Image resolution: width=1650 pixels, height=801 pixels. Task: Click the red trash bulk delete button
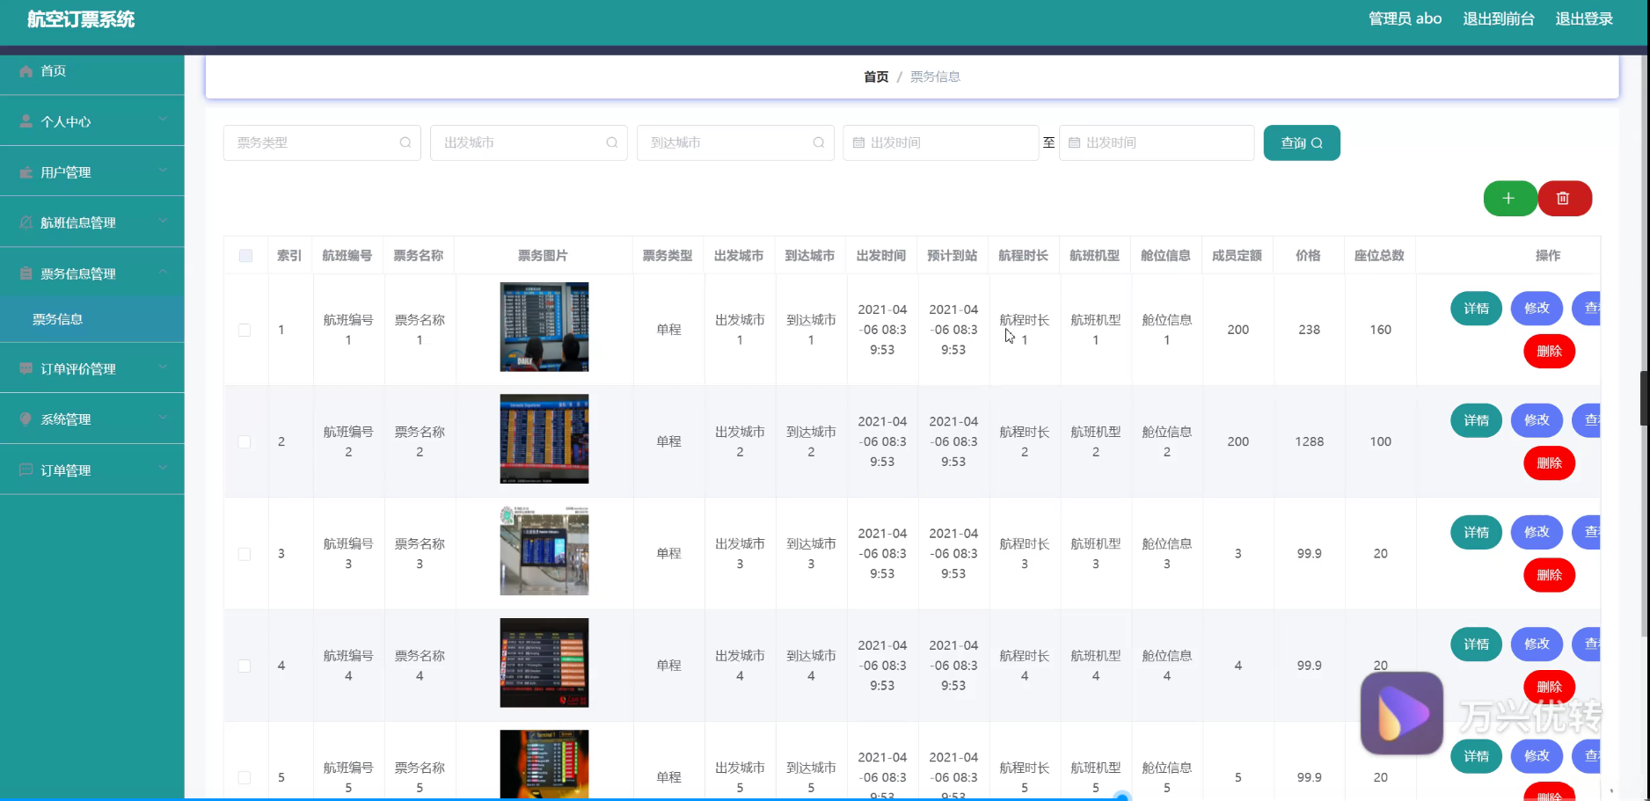point(1564,199)
